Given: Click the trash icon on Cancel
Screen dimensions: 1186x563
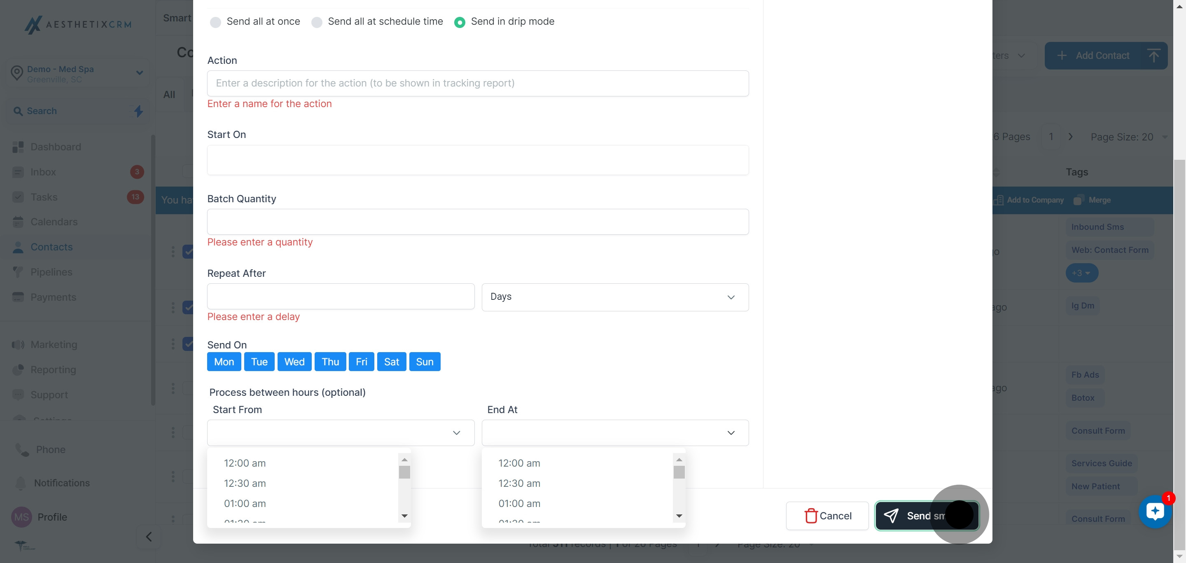Looking at the screenshot, I should (810, 516).
